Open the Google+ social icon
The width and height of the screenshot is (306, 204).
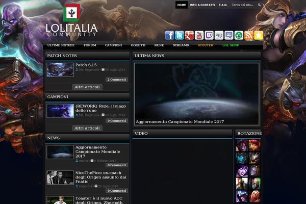(x=189, y=35)
